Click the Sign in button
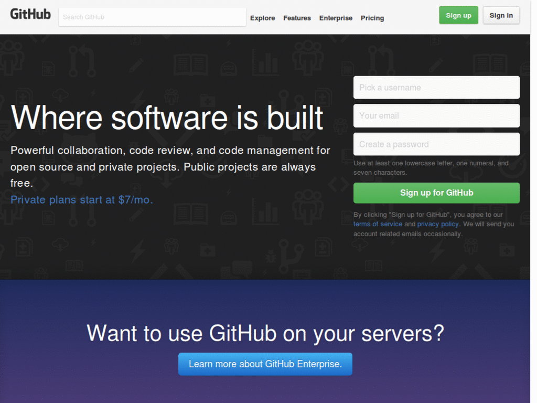 coord(501,15)
